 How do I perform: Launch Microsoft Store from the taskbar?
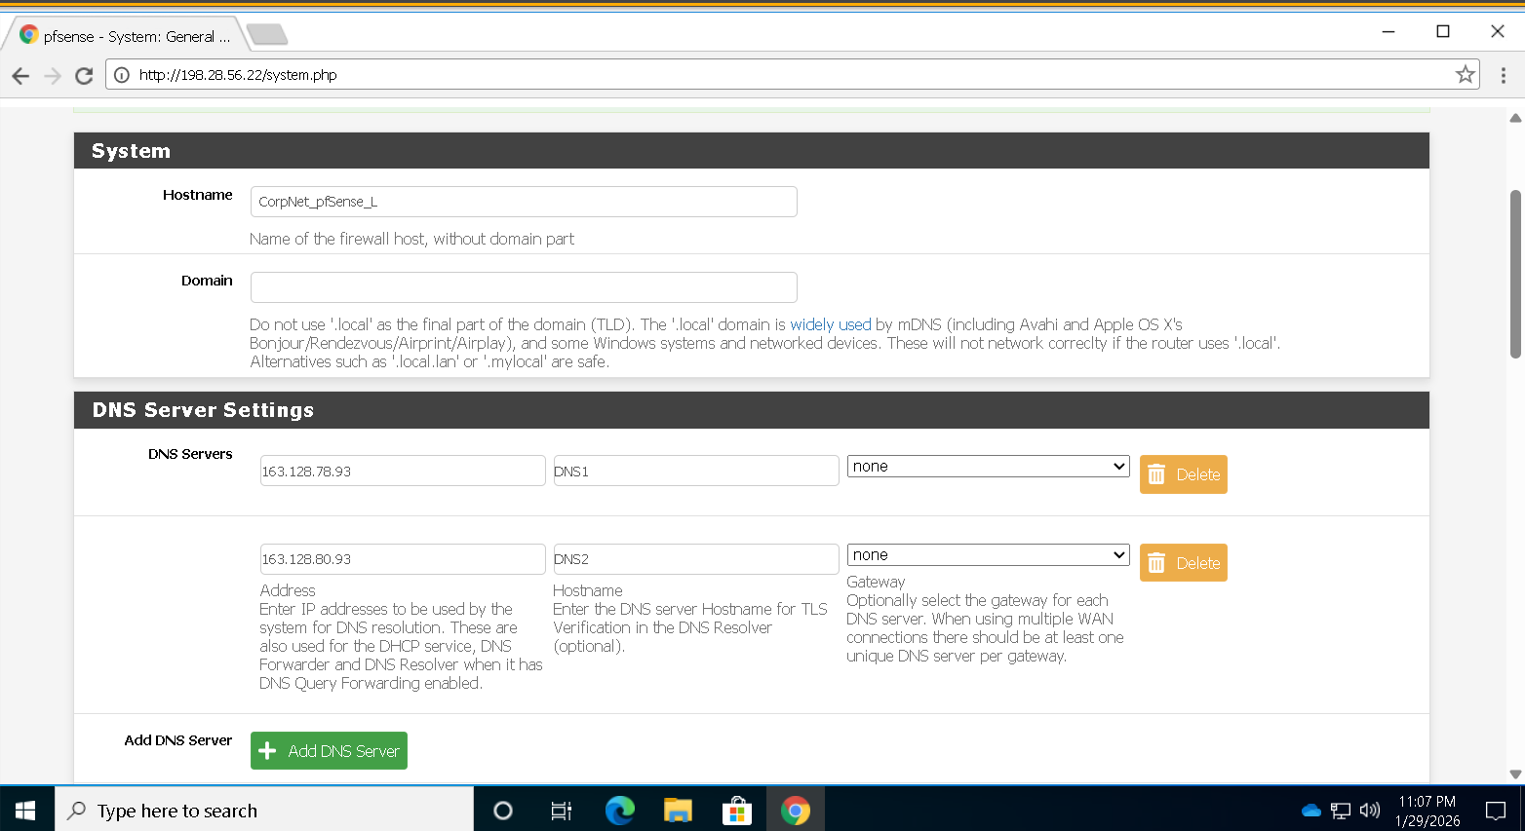click(736, 810)
